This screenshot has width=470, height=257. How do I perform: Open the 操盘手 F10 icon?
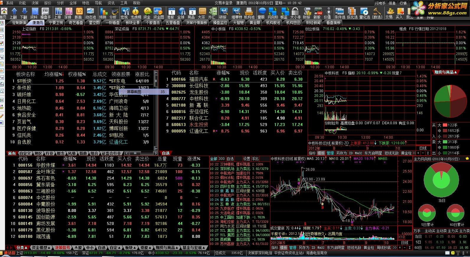click(x=45, y=13)
